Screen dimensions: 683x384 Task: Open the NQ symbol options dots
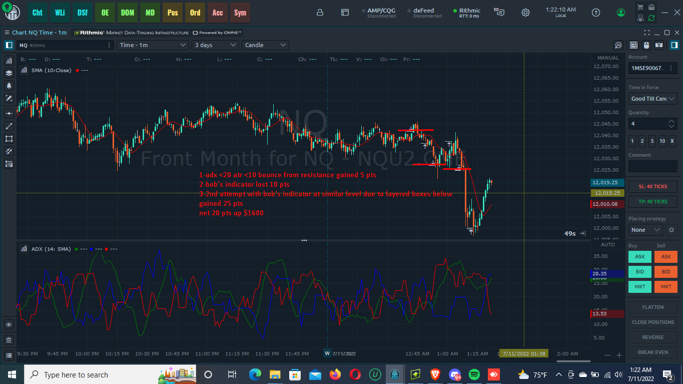click(x=109, y=45)
